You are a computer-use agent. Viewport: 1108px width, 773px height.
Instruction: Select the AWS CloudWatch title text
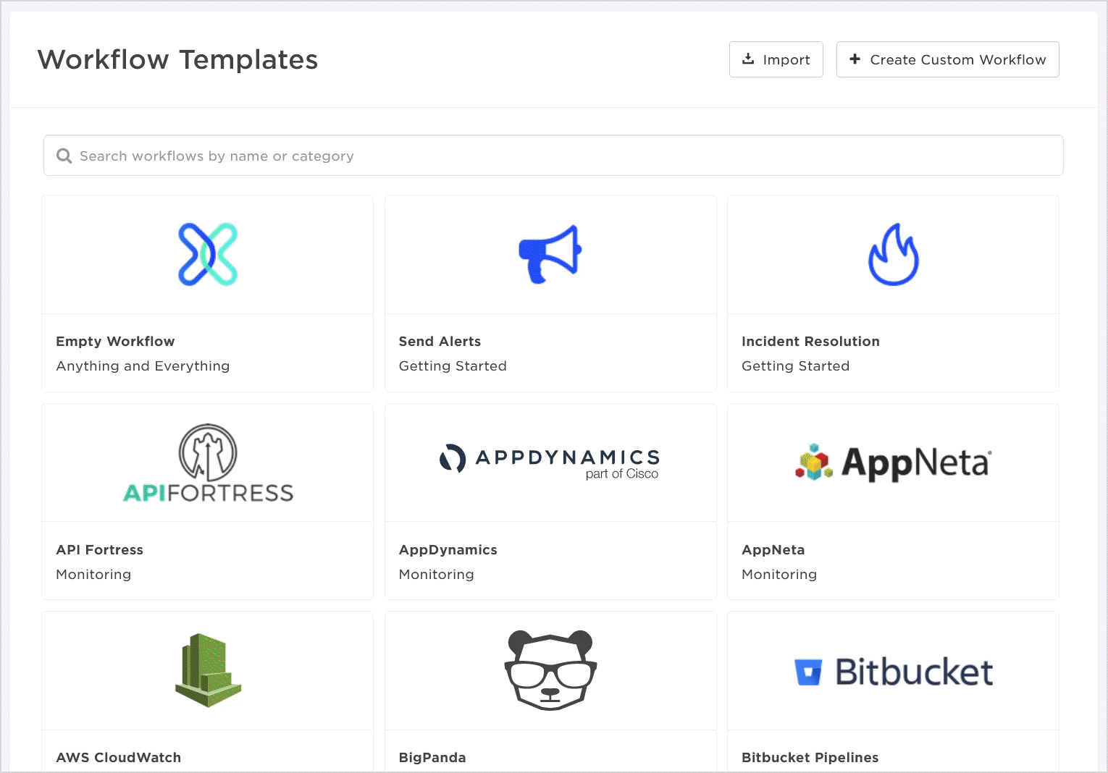pos(118,758)
